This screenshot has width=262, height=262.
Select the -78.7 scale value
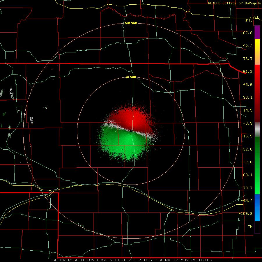click(247, 188)
